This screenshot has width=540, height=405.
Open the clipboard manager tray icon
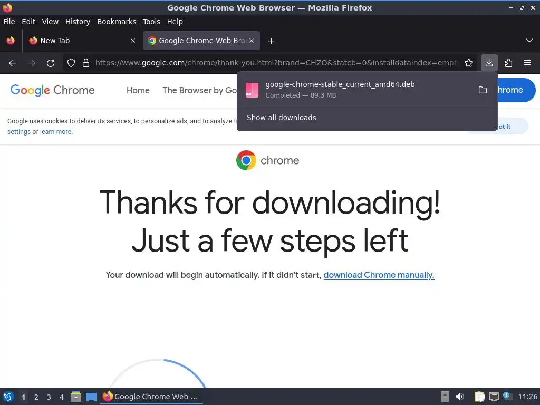pyautogui.click(x=479, y=397)
